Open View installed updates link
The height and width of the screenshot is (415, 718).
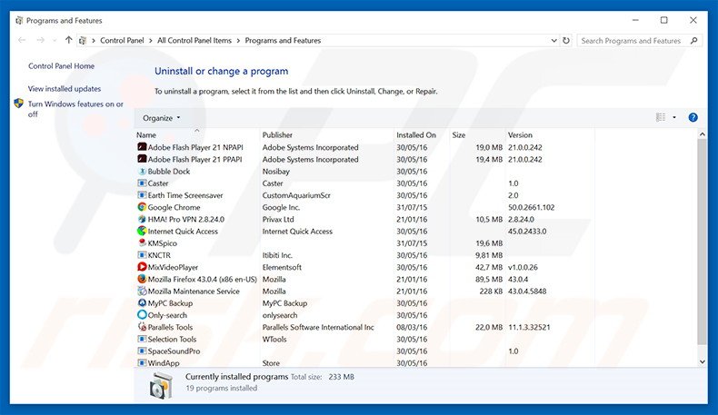[x=65, y=89]
